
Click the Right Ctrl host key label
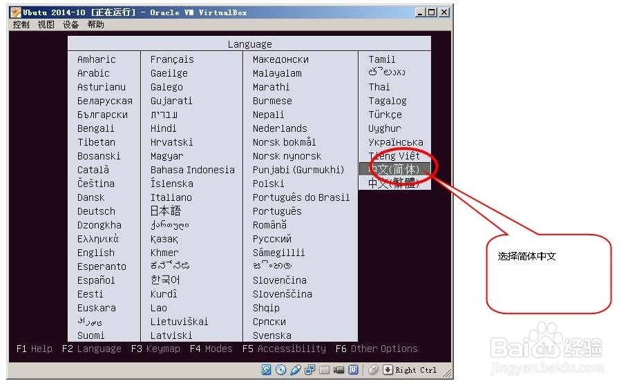(416, 370)
